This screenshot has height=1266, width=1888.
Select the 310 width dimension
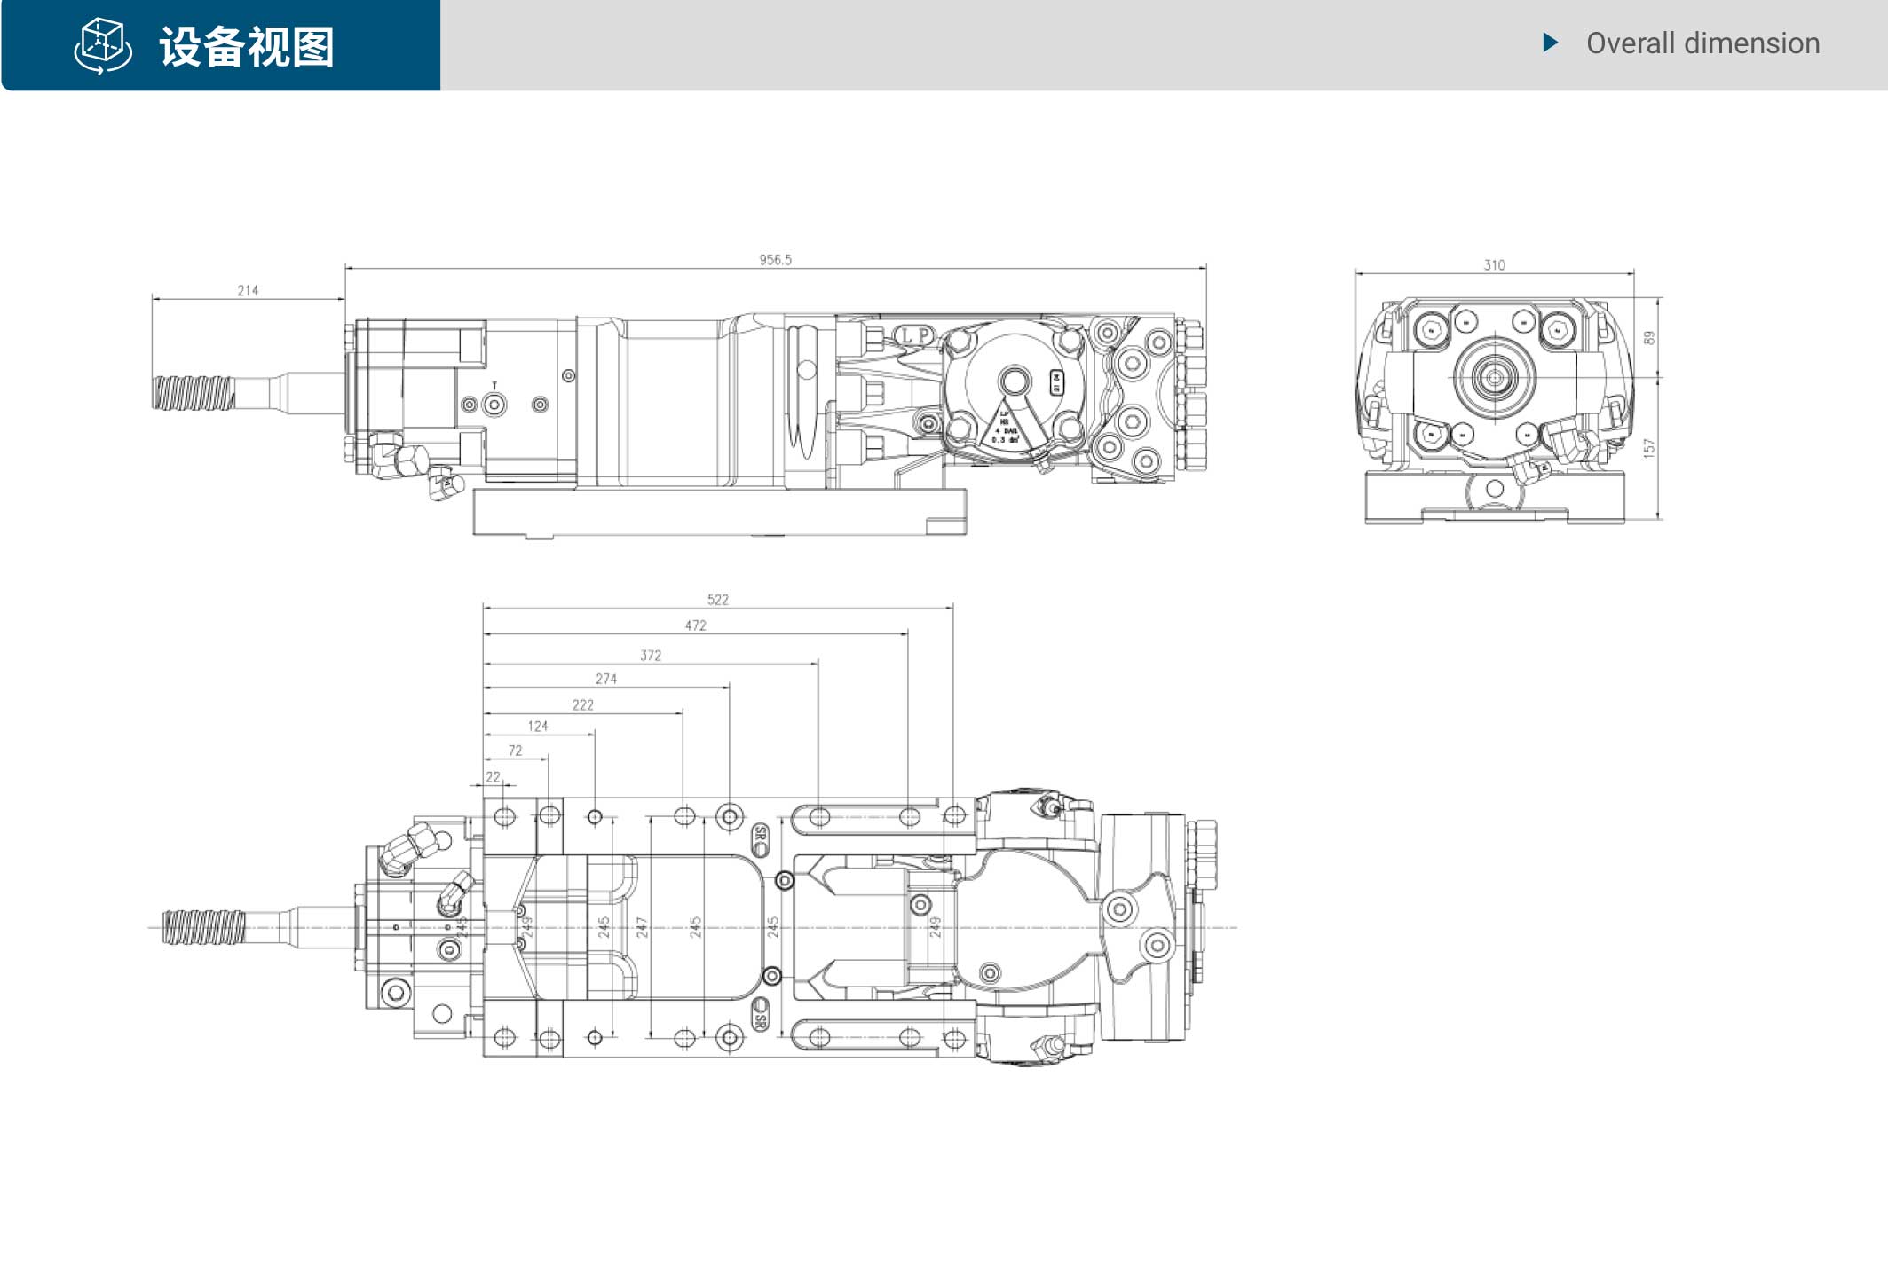[1494, 265]
